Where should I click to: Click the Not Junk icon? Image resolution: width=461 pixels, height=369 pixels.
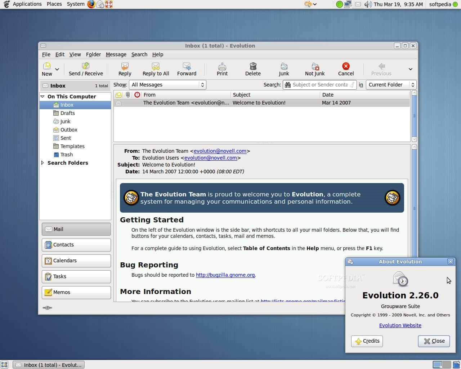click(314, 69)
